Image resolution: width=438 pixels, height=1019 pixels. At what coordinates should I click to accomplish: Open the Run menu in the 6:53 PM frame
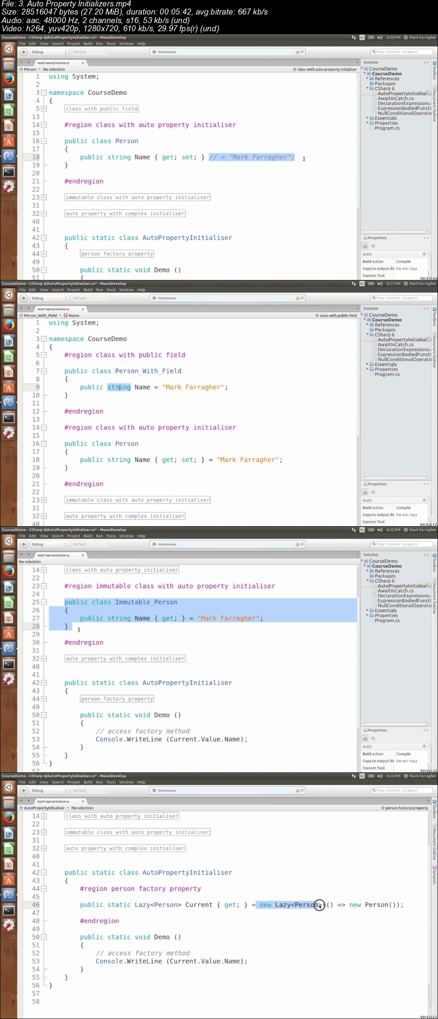point(99,782)
